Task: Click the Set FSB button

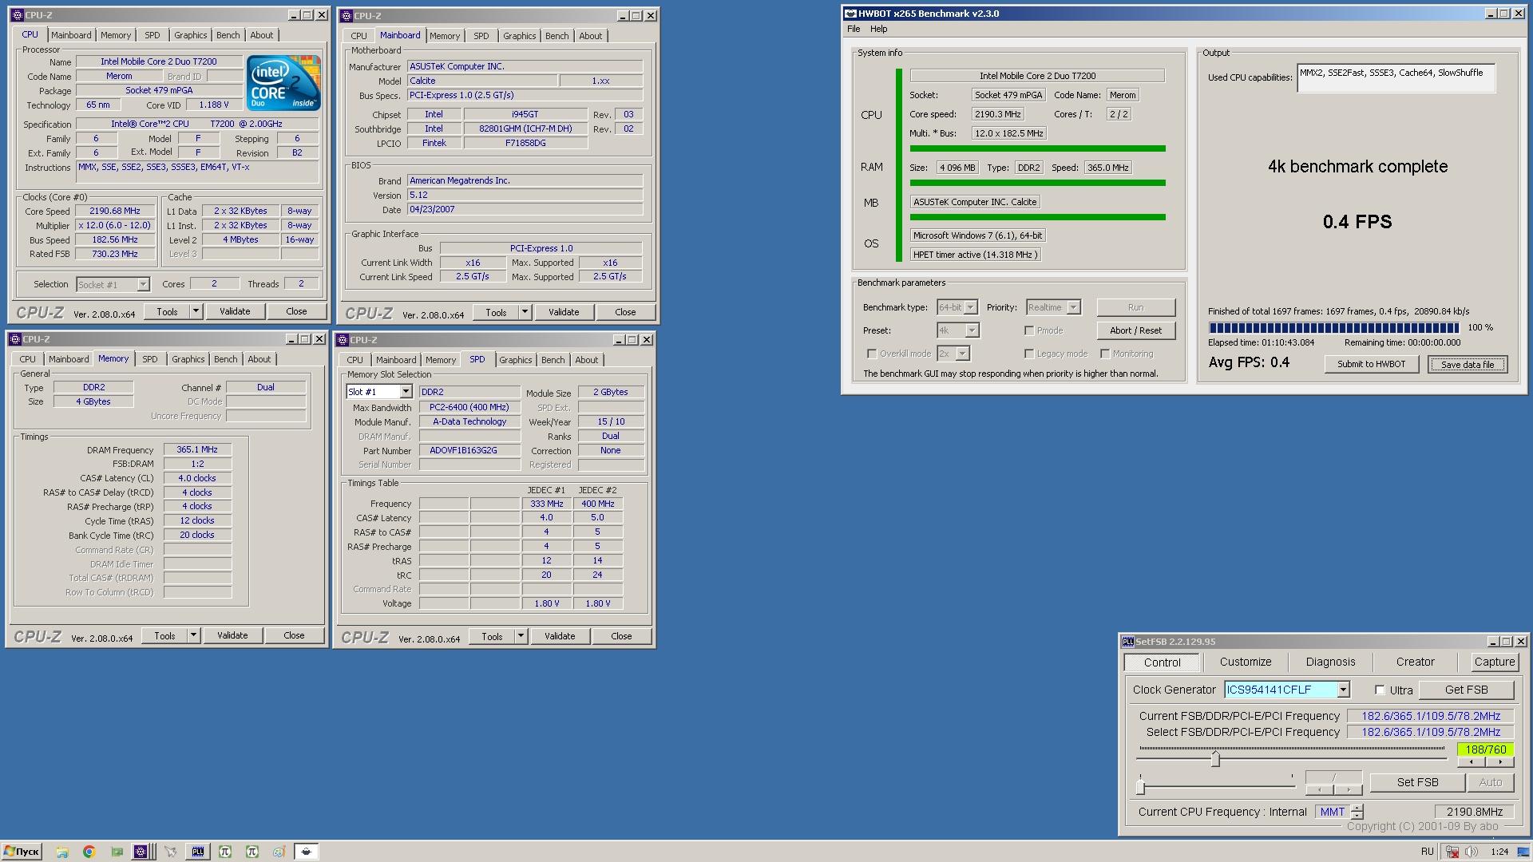Action: pyautogui.click(x=1417, y=783)
